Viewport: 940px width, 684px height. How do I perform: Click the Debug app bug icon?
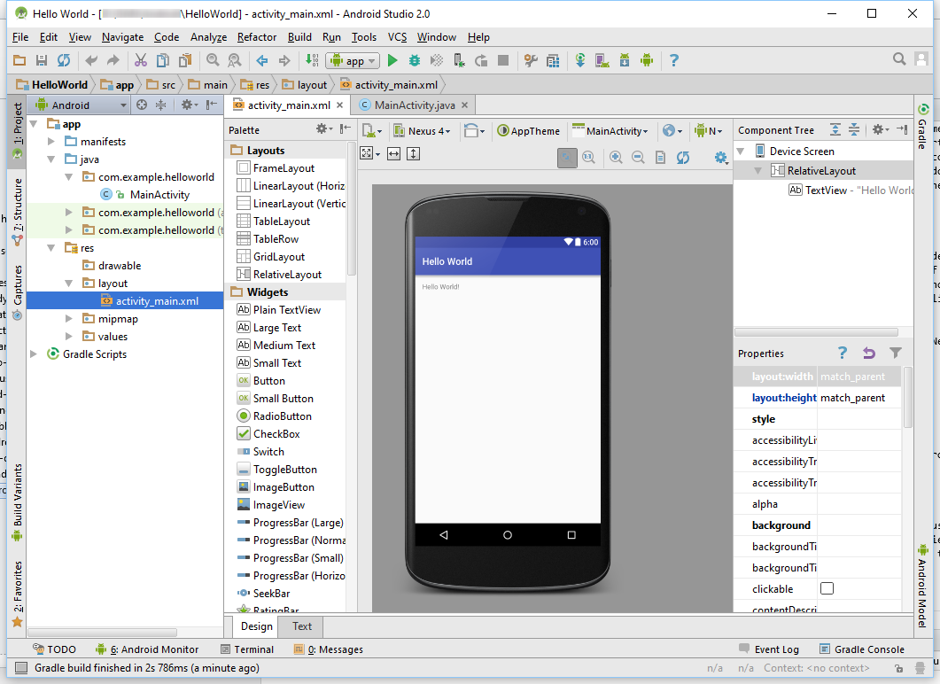tap(415, 60)
